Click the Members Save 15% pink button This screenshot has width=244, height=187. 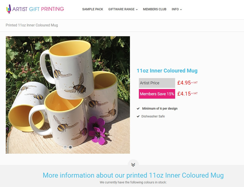pyautogui.click(x=157, y=94)
